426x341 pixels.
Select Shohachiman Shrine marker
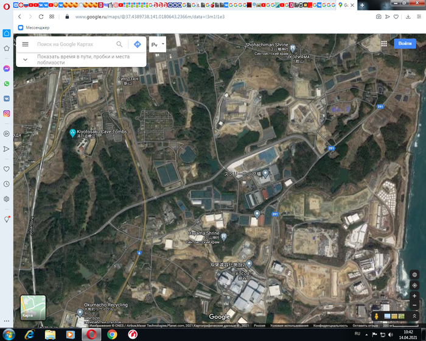tap(293, 48)
